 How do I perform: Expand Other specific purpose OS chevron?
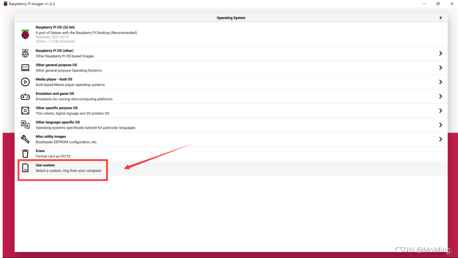click(x=440, y=111)
